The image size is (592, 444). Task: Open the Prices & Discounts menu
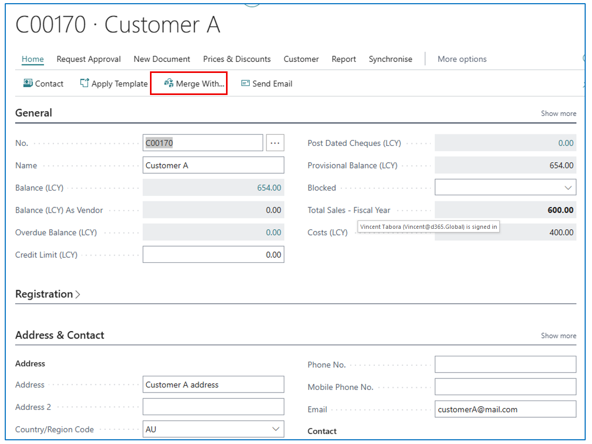point(237,59)
